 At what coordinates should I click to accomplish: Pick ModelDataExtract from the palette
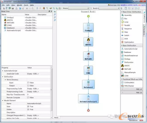[129, 56]
